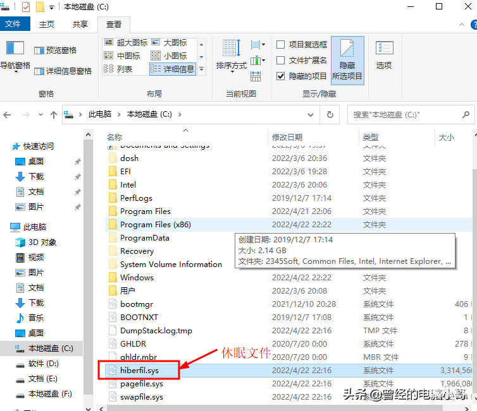Open the add-columns dropdown icon
This screenshot has width=477, height=411.
pos(258,61)
